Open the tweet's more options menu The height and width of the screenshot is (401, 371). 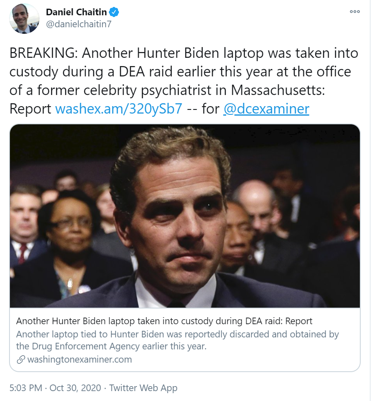point(354,12)
